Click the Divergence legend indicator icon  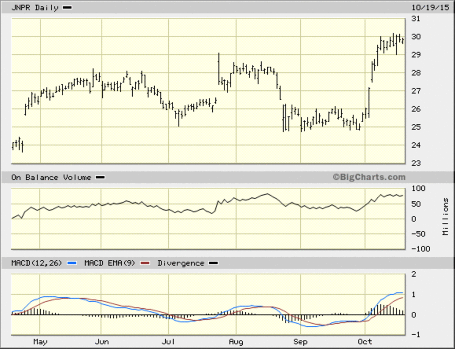pyautogui.click(x=214, y=263)
